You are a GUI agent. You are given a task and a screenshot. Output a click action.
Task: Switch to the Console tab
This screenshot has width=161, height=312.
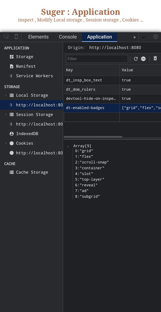(68, 37)
